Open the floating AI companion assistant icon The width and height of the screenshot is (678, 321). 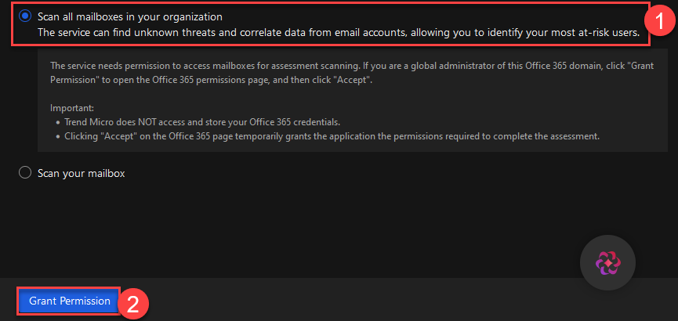coord(607,262)
